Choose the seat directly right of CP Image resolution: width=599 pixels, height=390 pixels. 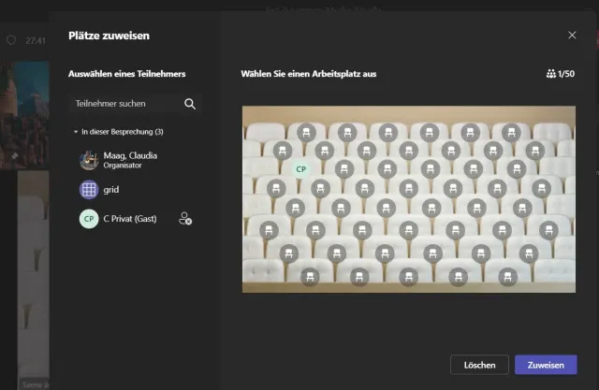point(343,169)
